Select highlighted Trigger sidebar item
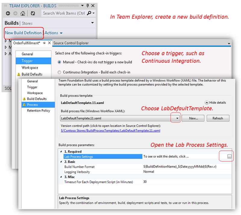241x215 pixels. coord(33,61)
